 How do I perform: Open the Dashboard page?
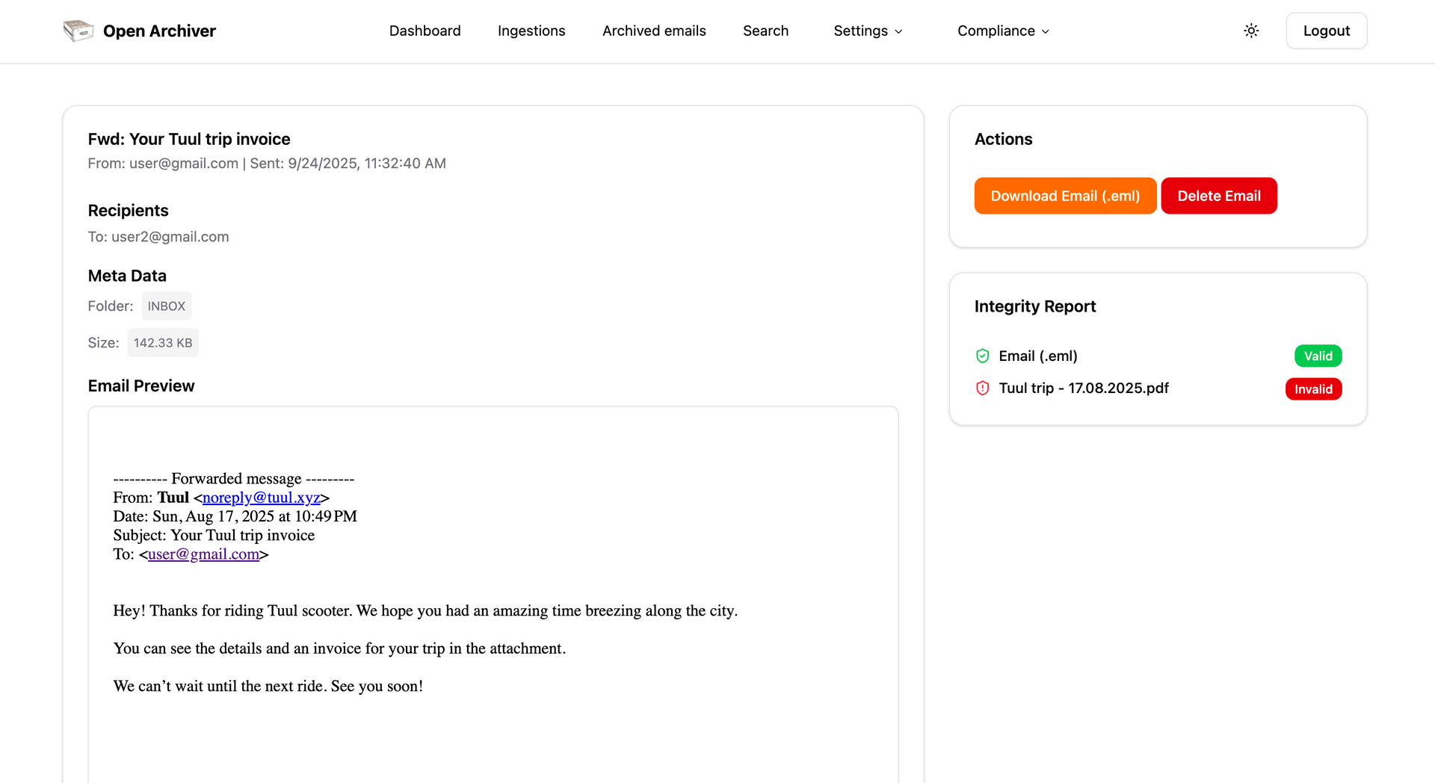(x=425, y=31)
